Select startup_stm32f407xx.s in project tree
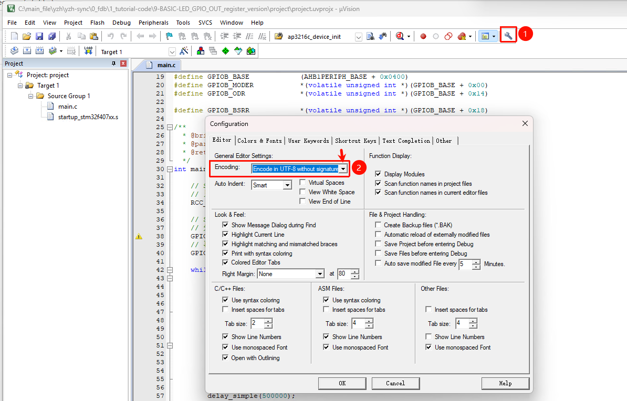The width and height of the screenshot is (627, 401). [88, 117]
